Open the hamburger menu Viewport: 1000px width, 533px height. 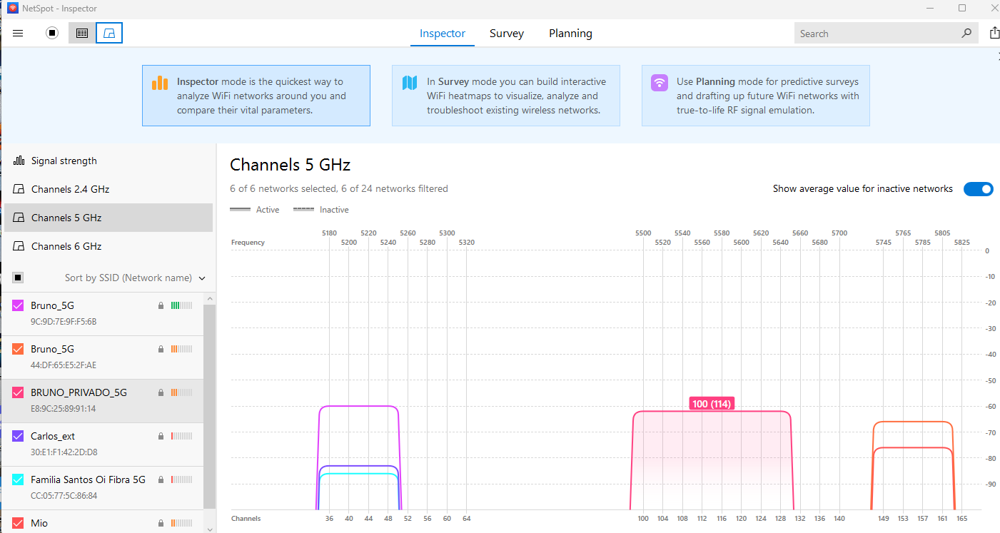tap(19, 33)
